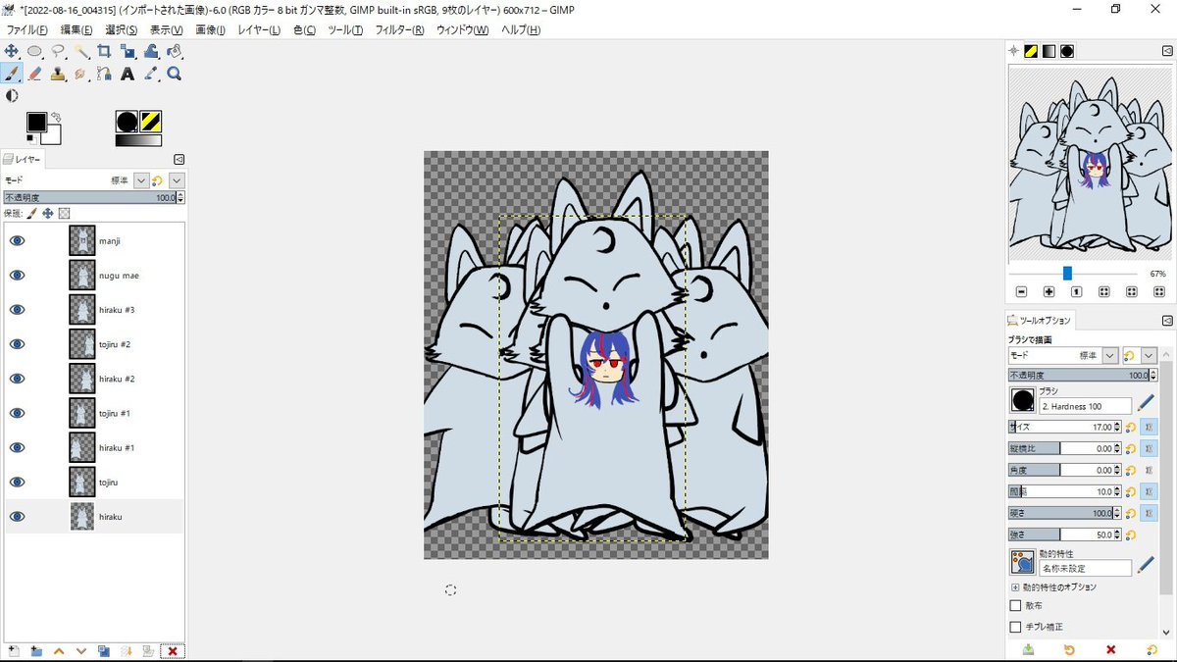Select the Clone stamp tool
This screenshot has height=662, width=1177.
pos(58,74)
